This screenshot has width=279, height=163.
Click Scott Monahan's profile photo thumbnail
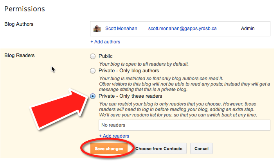point(97,29)
